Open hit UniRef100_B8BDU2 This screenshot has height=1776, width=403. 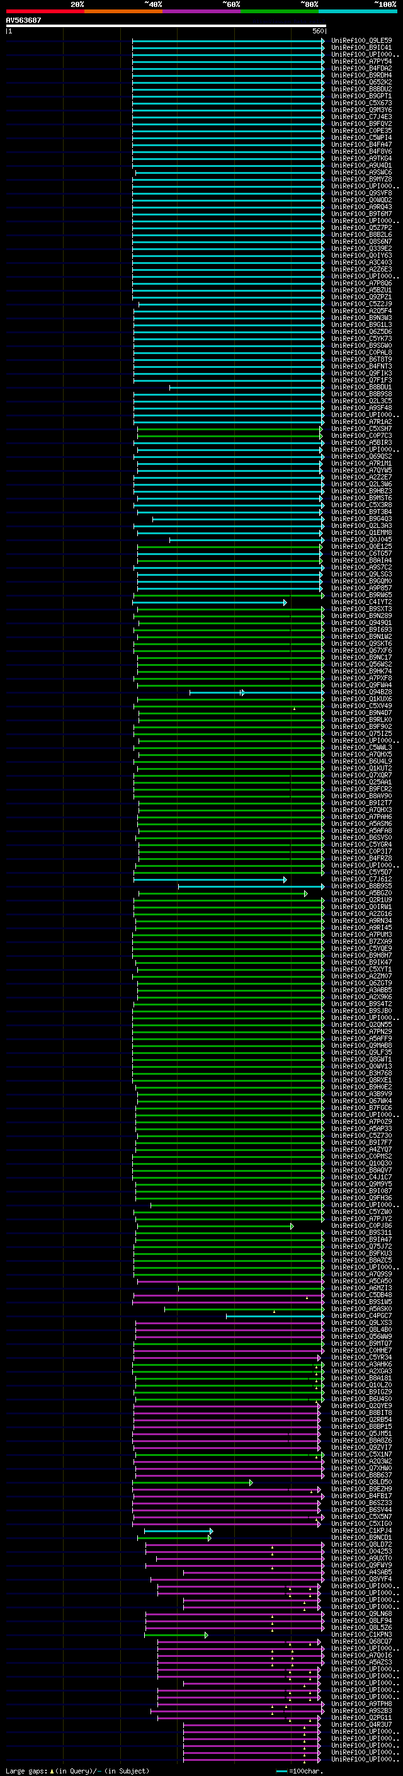361,89
